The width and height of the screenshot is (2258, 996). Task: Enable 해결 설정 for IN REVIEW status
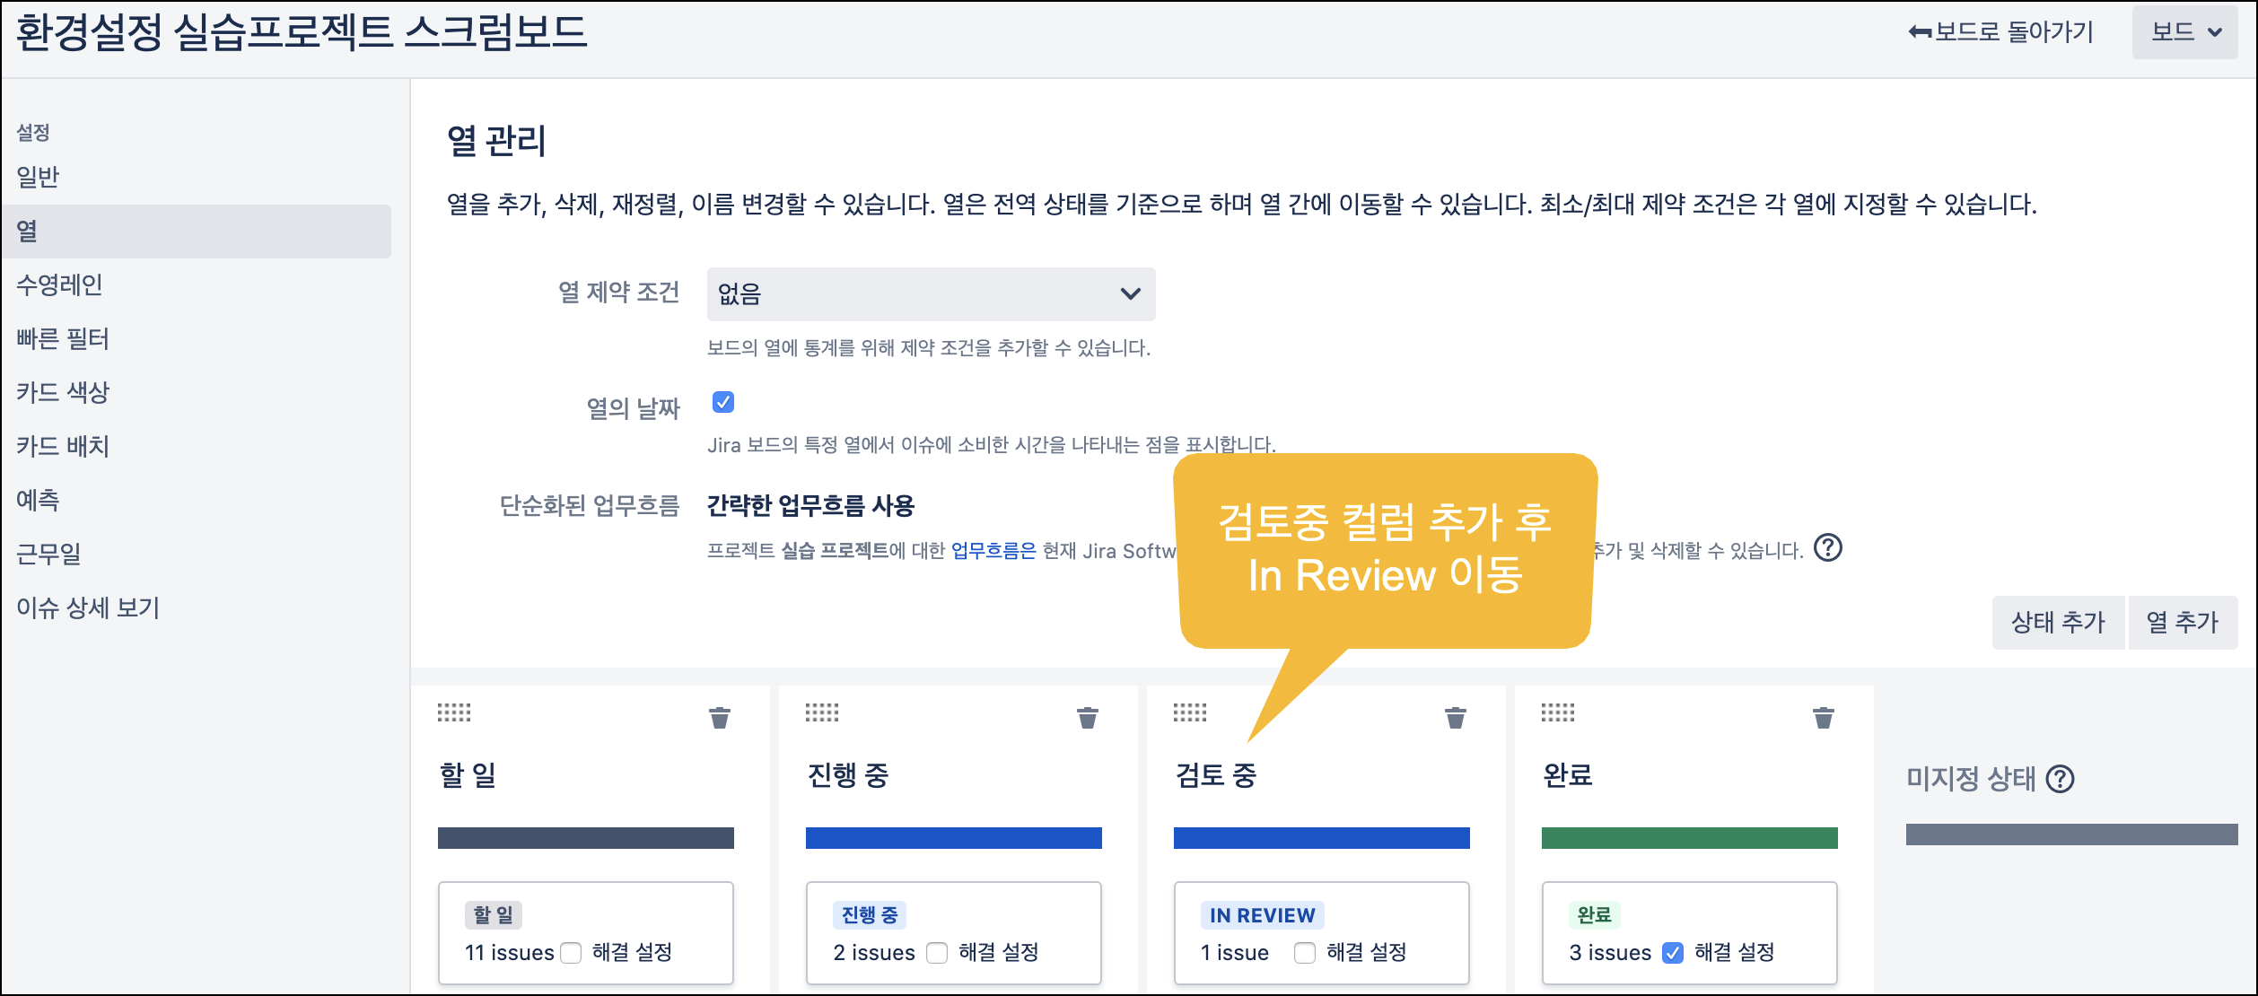click(x=1305, y=953)
